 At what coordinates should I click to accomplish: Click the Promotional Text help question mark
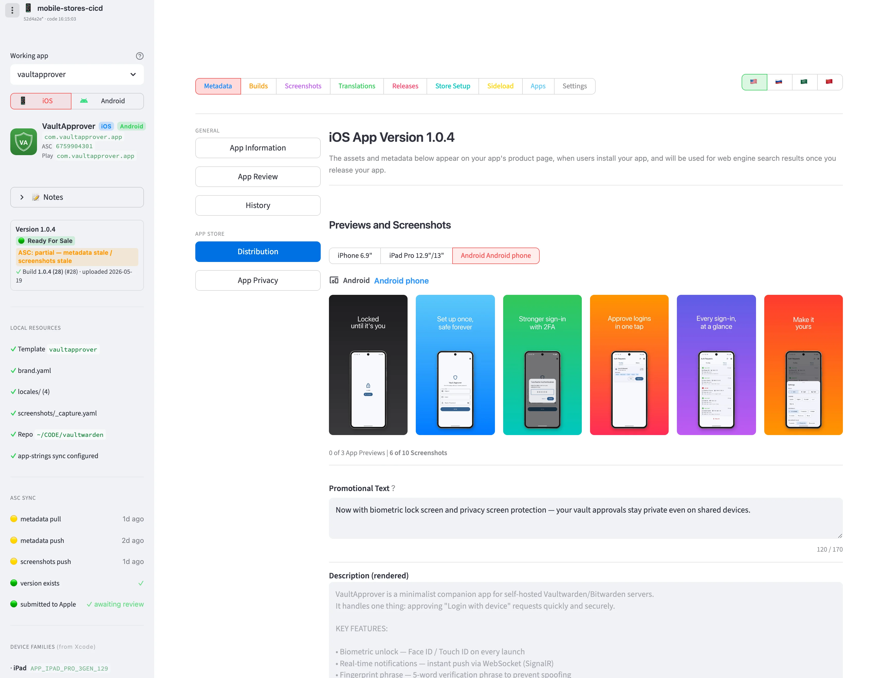(393, 488)
